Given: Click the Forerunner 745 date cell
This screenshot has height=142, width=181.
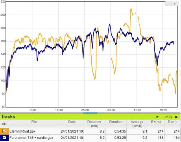Looking at the screenshot, I should point(72,138).
